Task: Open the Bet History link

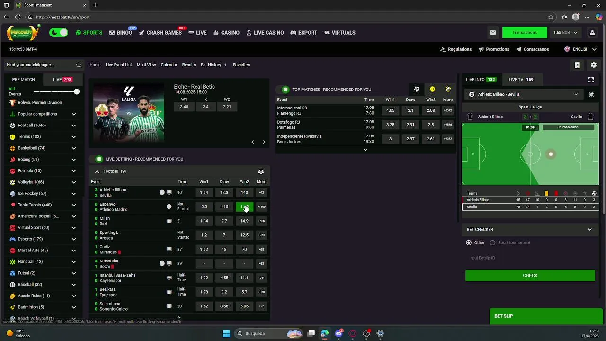Action: pyautogui.click(x=214, y=65)
